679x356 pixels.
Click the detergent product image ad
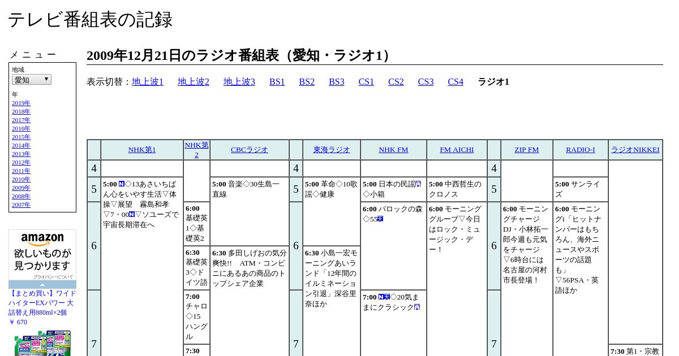click(x=42, y=343)
